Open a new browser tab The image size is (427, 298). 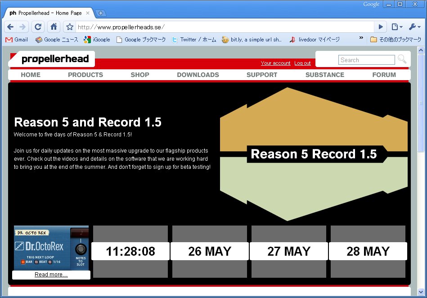click(100, 13)
